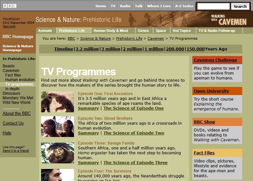Open Human evolution in the sidebar
Screen dimensions: 253x181
point(20,80)
